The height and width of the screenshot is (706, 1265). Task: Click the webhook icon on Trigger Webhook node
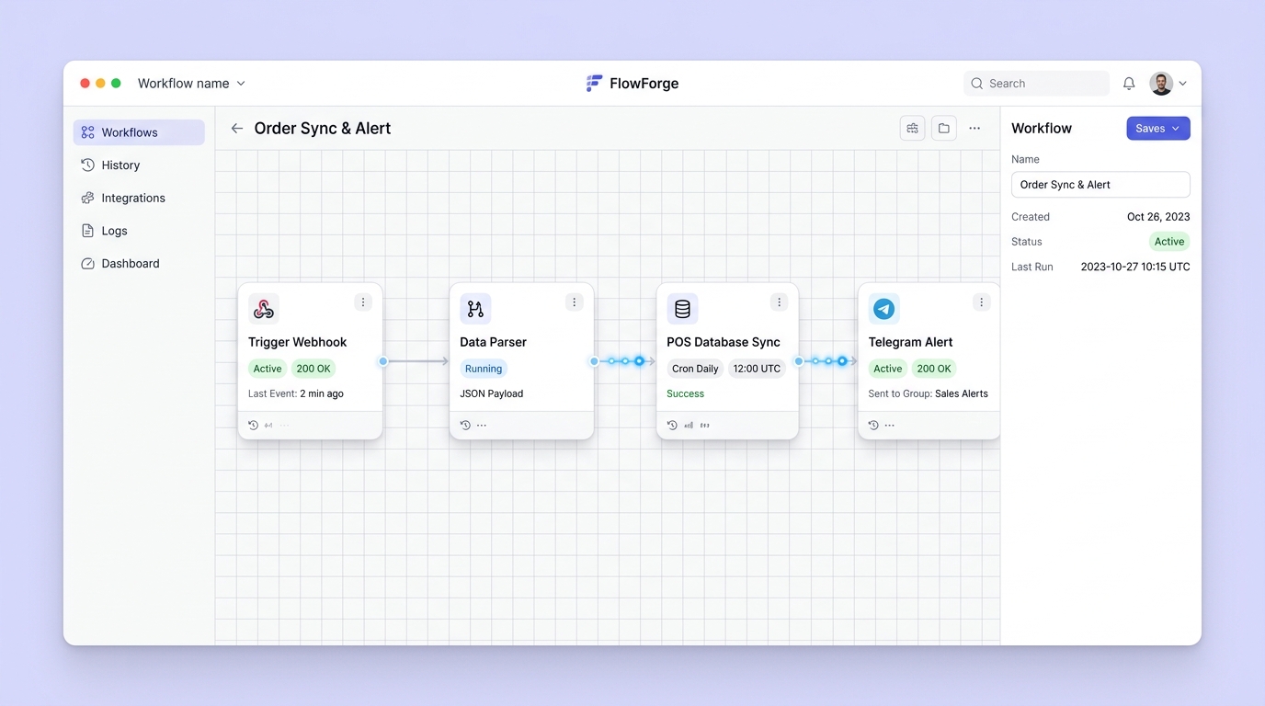point(264,309)
